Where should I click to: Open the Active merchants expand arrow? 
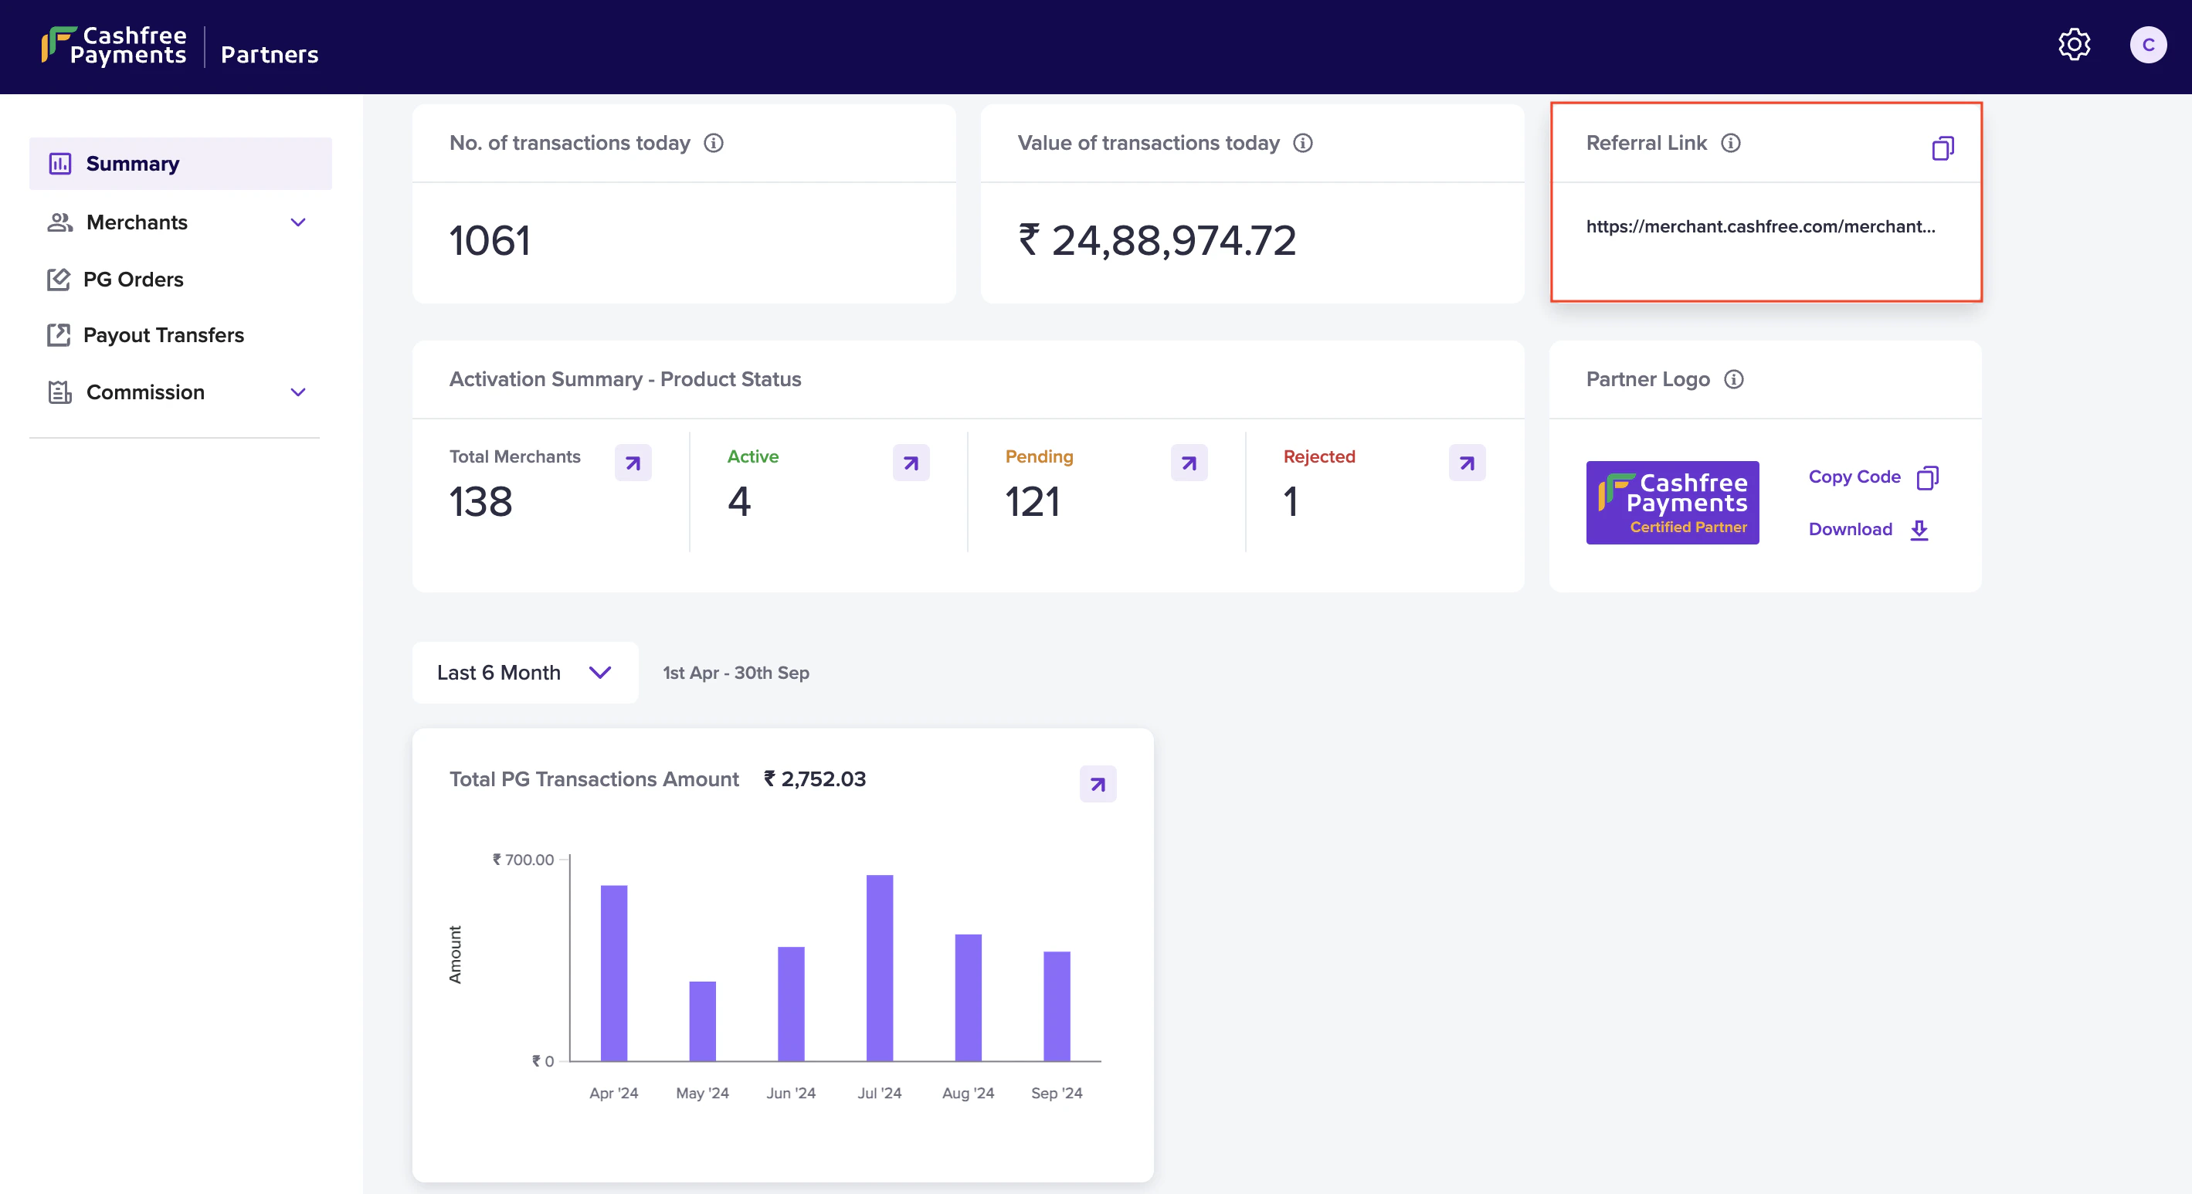pos(911,462)
